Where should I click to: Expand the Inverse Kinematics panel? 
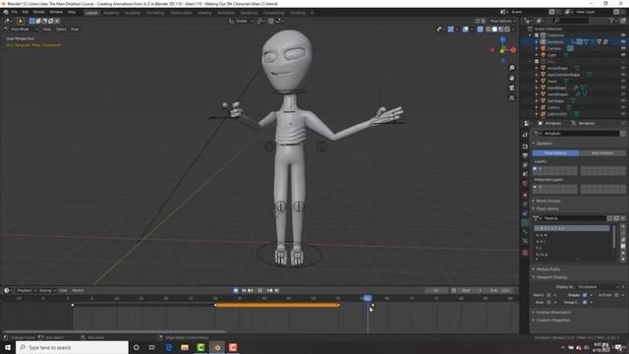tap(553, 313)
